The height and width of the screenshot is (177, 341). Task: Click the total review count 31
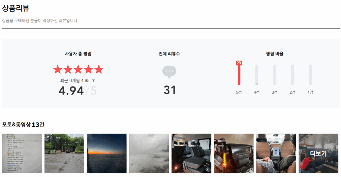[170, 90]
